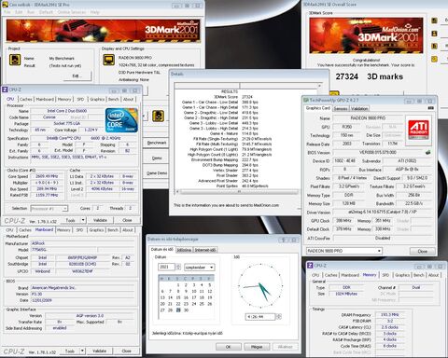Click the BIOS save chip icon in GPU-Z

coord(428,152)
